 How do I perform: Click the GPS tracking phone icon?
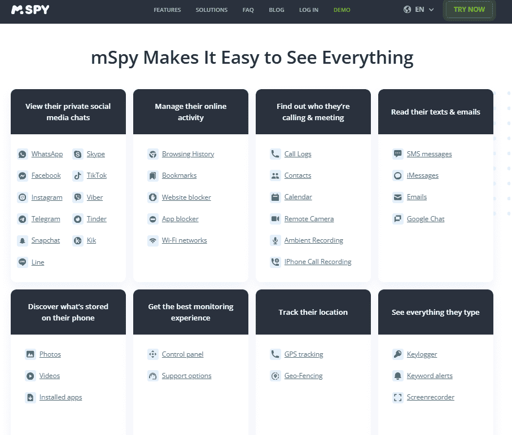[x=275, y=354]
